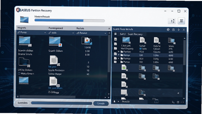This screenshot has height=114, width=202.
Task: Select the Solnalt document icon
Action: [143, 41]
